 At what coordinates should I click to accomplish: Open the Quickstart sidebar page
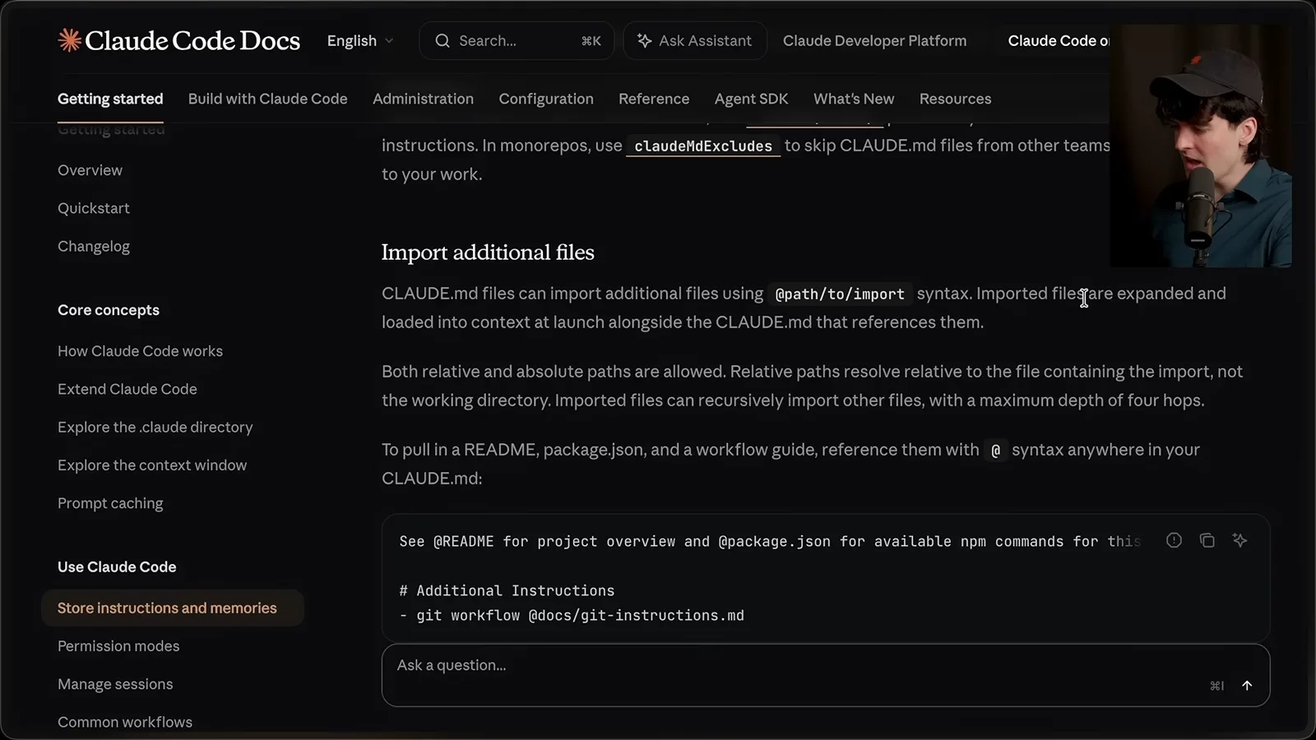(x=94, y=208)
